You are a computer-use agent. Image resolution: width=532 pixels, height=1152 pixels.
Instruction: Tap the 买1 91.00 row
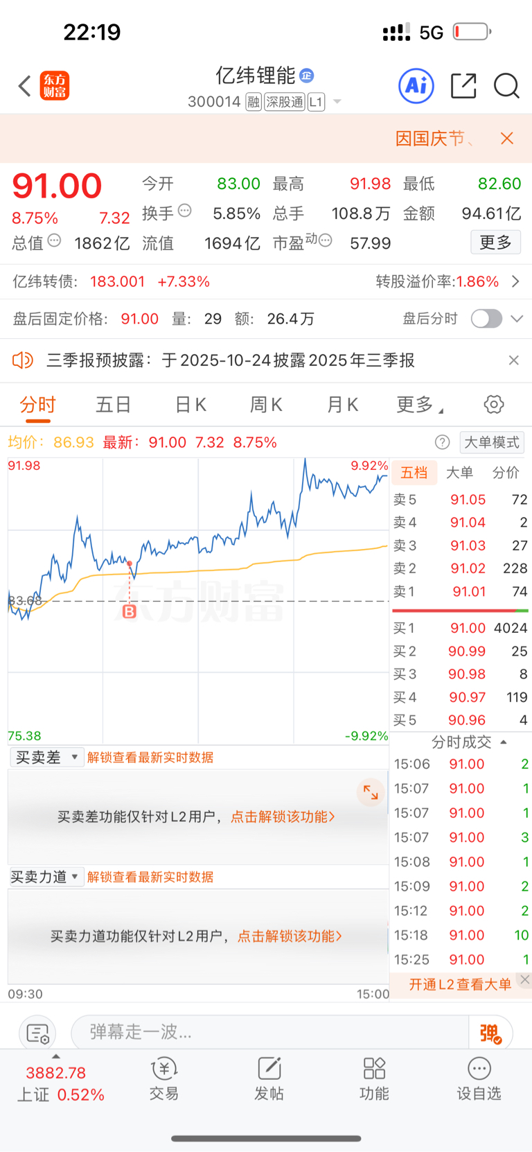click(460, 628)
